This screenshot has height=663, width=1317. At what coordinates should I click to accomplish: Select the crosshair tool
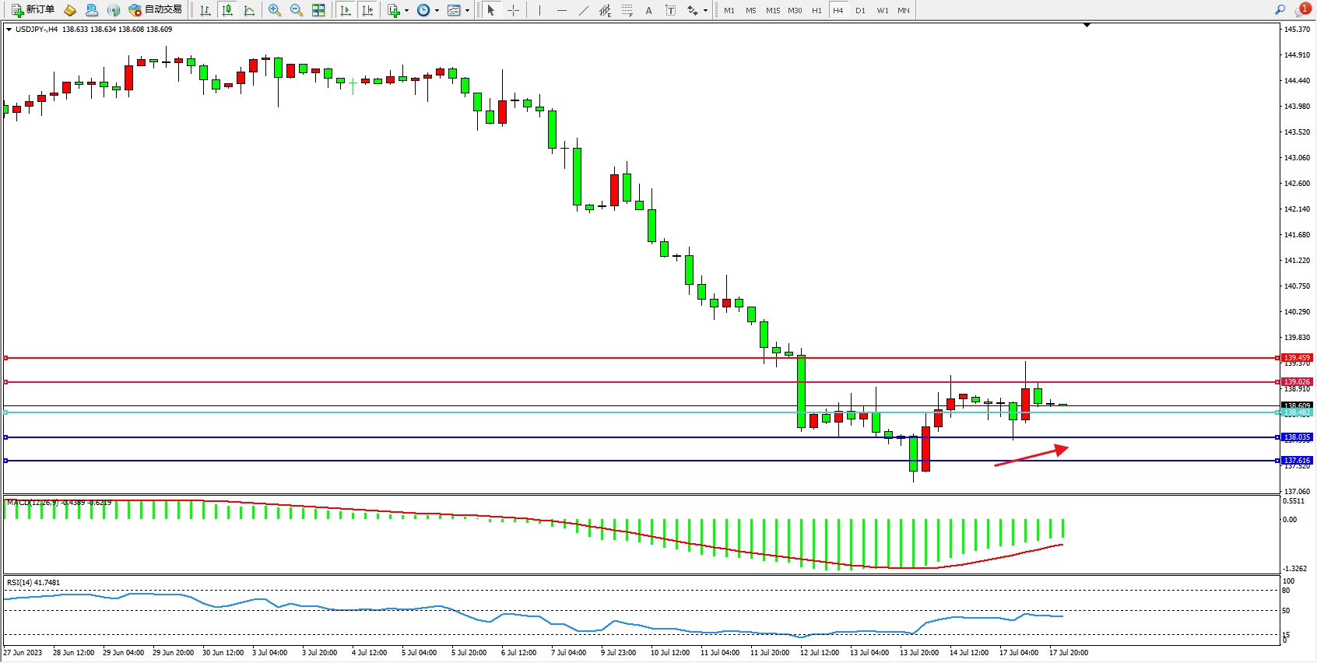click(x=514, y=10)
